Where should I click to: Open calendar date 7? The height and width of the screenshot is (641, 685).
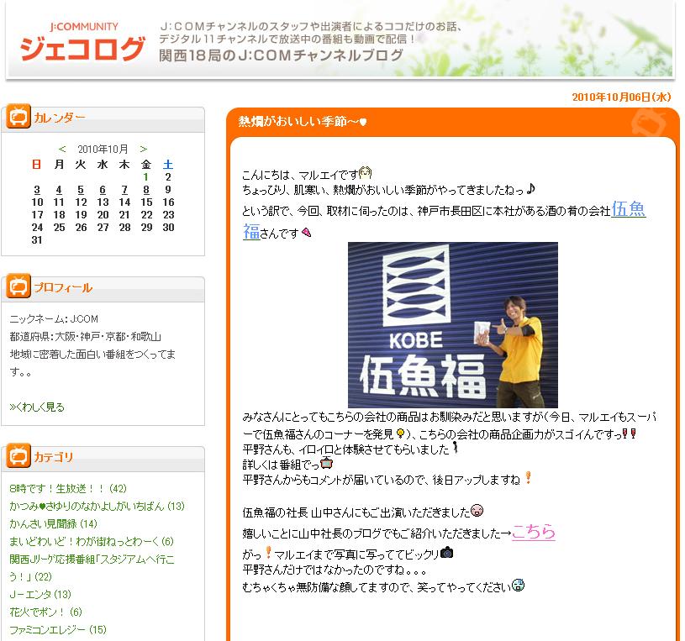[124, 190]
